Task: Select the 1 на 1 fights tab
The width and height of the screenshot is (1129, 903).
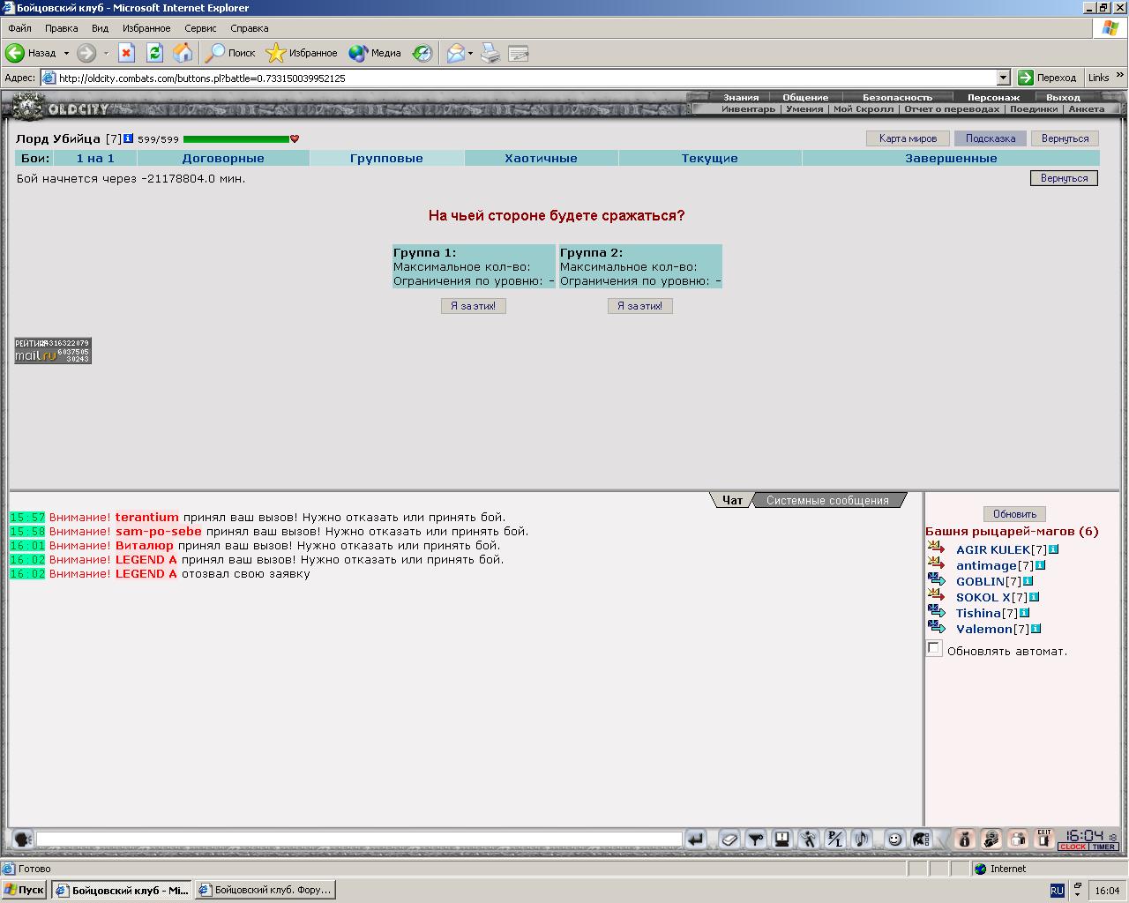Action: (95, 159)
